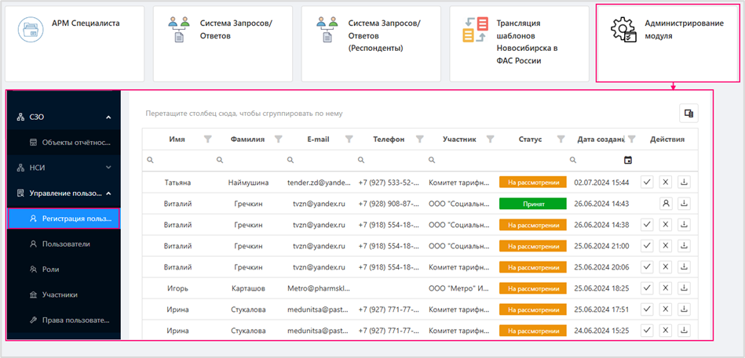Focus the Телефон search field
Screen dimensions: 745x358
tap(389, 161)
